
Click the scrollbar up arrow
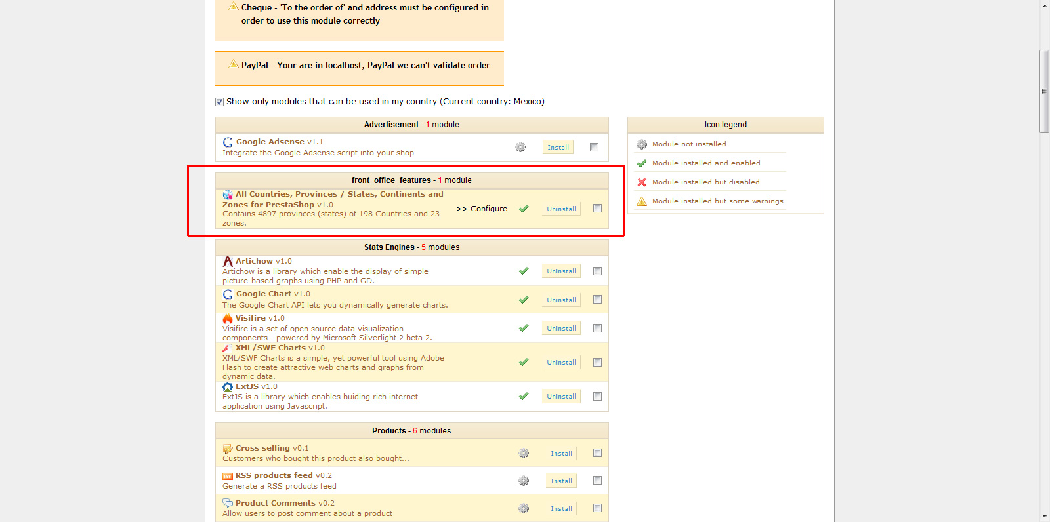pos(1045,5)
